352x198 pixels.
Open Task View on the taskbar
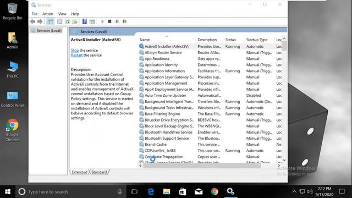134,191
